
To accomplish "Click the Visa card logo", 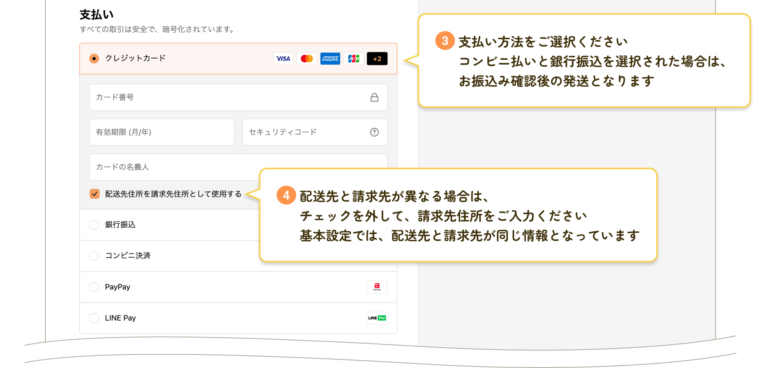I will pyautogui.click(x=283, y=58).
